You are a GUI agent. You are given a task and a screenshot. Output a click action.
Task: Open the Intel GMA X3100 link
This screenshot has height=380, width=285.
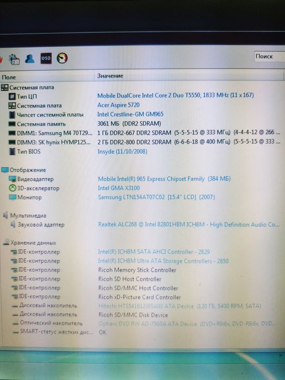tap(119, 188)
